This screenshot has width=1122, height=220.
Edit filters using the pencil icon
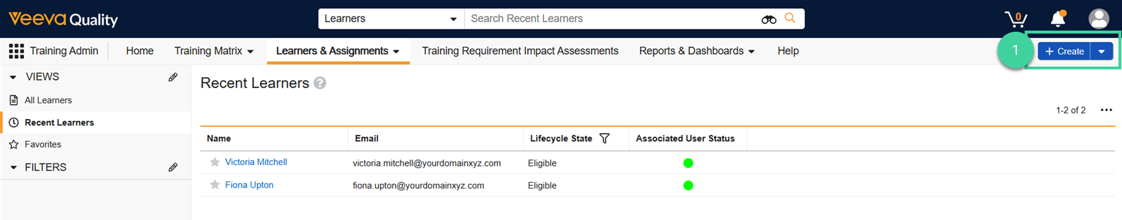[173, 167]
